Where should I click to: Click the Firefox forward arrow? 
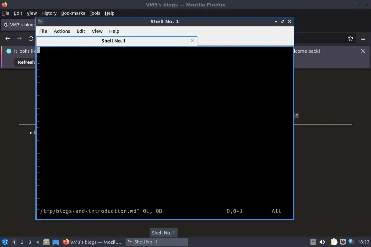[x=19, y=39]
